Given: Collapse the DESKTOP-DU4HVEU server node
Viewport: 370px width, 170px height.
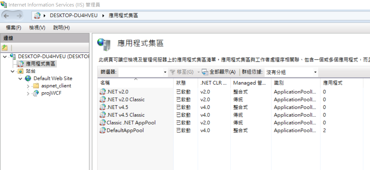Looking at the screenshot, I should tap(5, 57).
